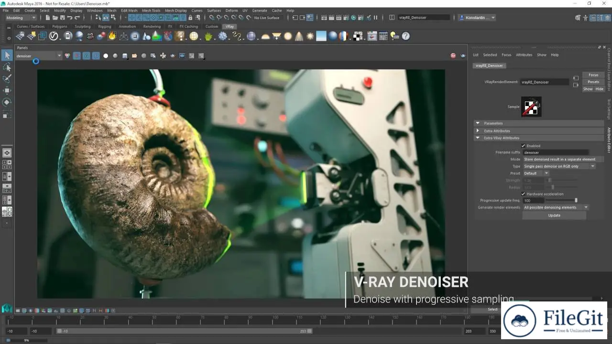Click the fire icon on the VRay shelf
This screenshot has width=612, height=344.
click(112, 36)
